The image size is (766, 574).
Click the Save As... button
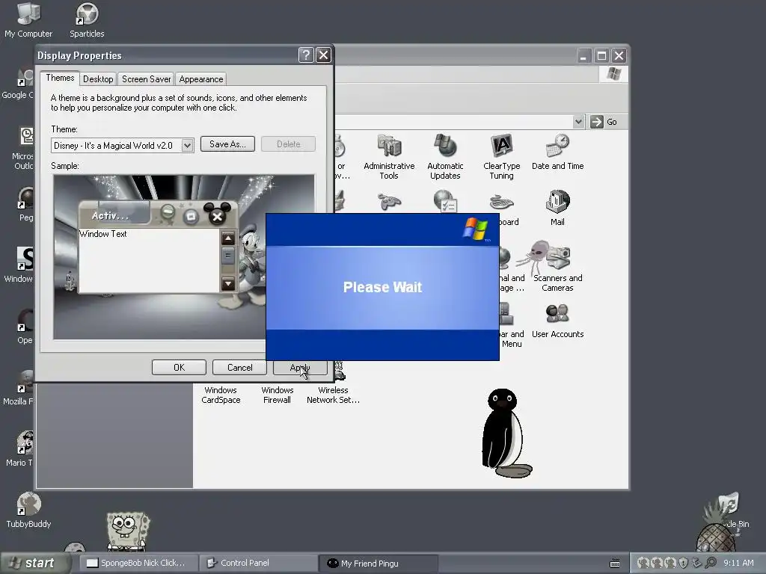227,144
